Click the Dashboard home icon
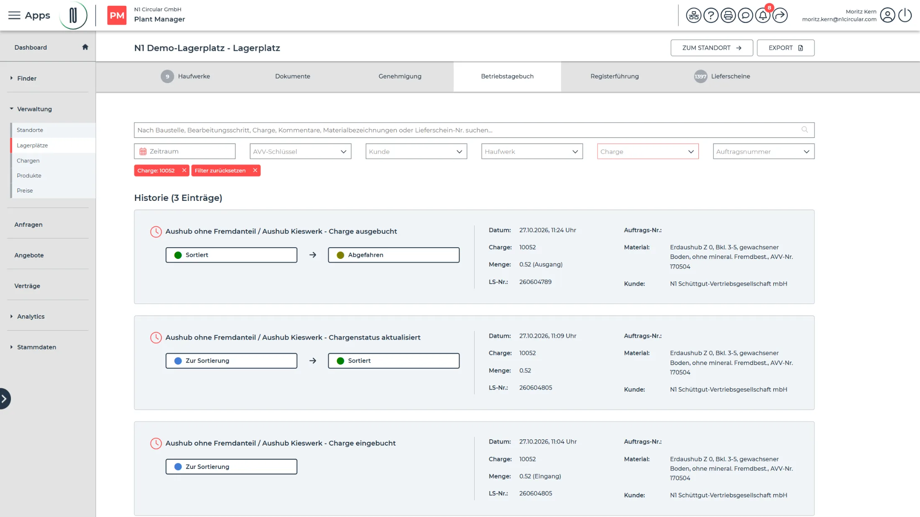This screenshot has width=920, height=517. (85, 47)
